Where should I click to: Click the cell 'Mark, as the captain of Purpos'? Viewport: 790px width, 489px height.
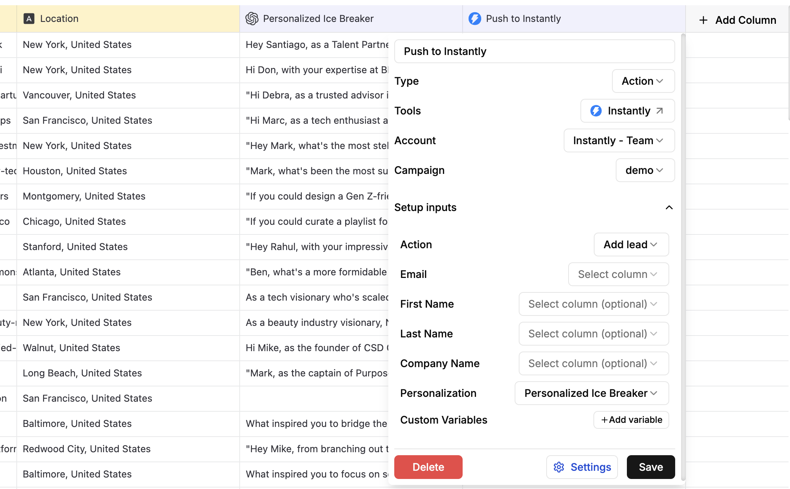(x=314, y=373)
